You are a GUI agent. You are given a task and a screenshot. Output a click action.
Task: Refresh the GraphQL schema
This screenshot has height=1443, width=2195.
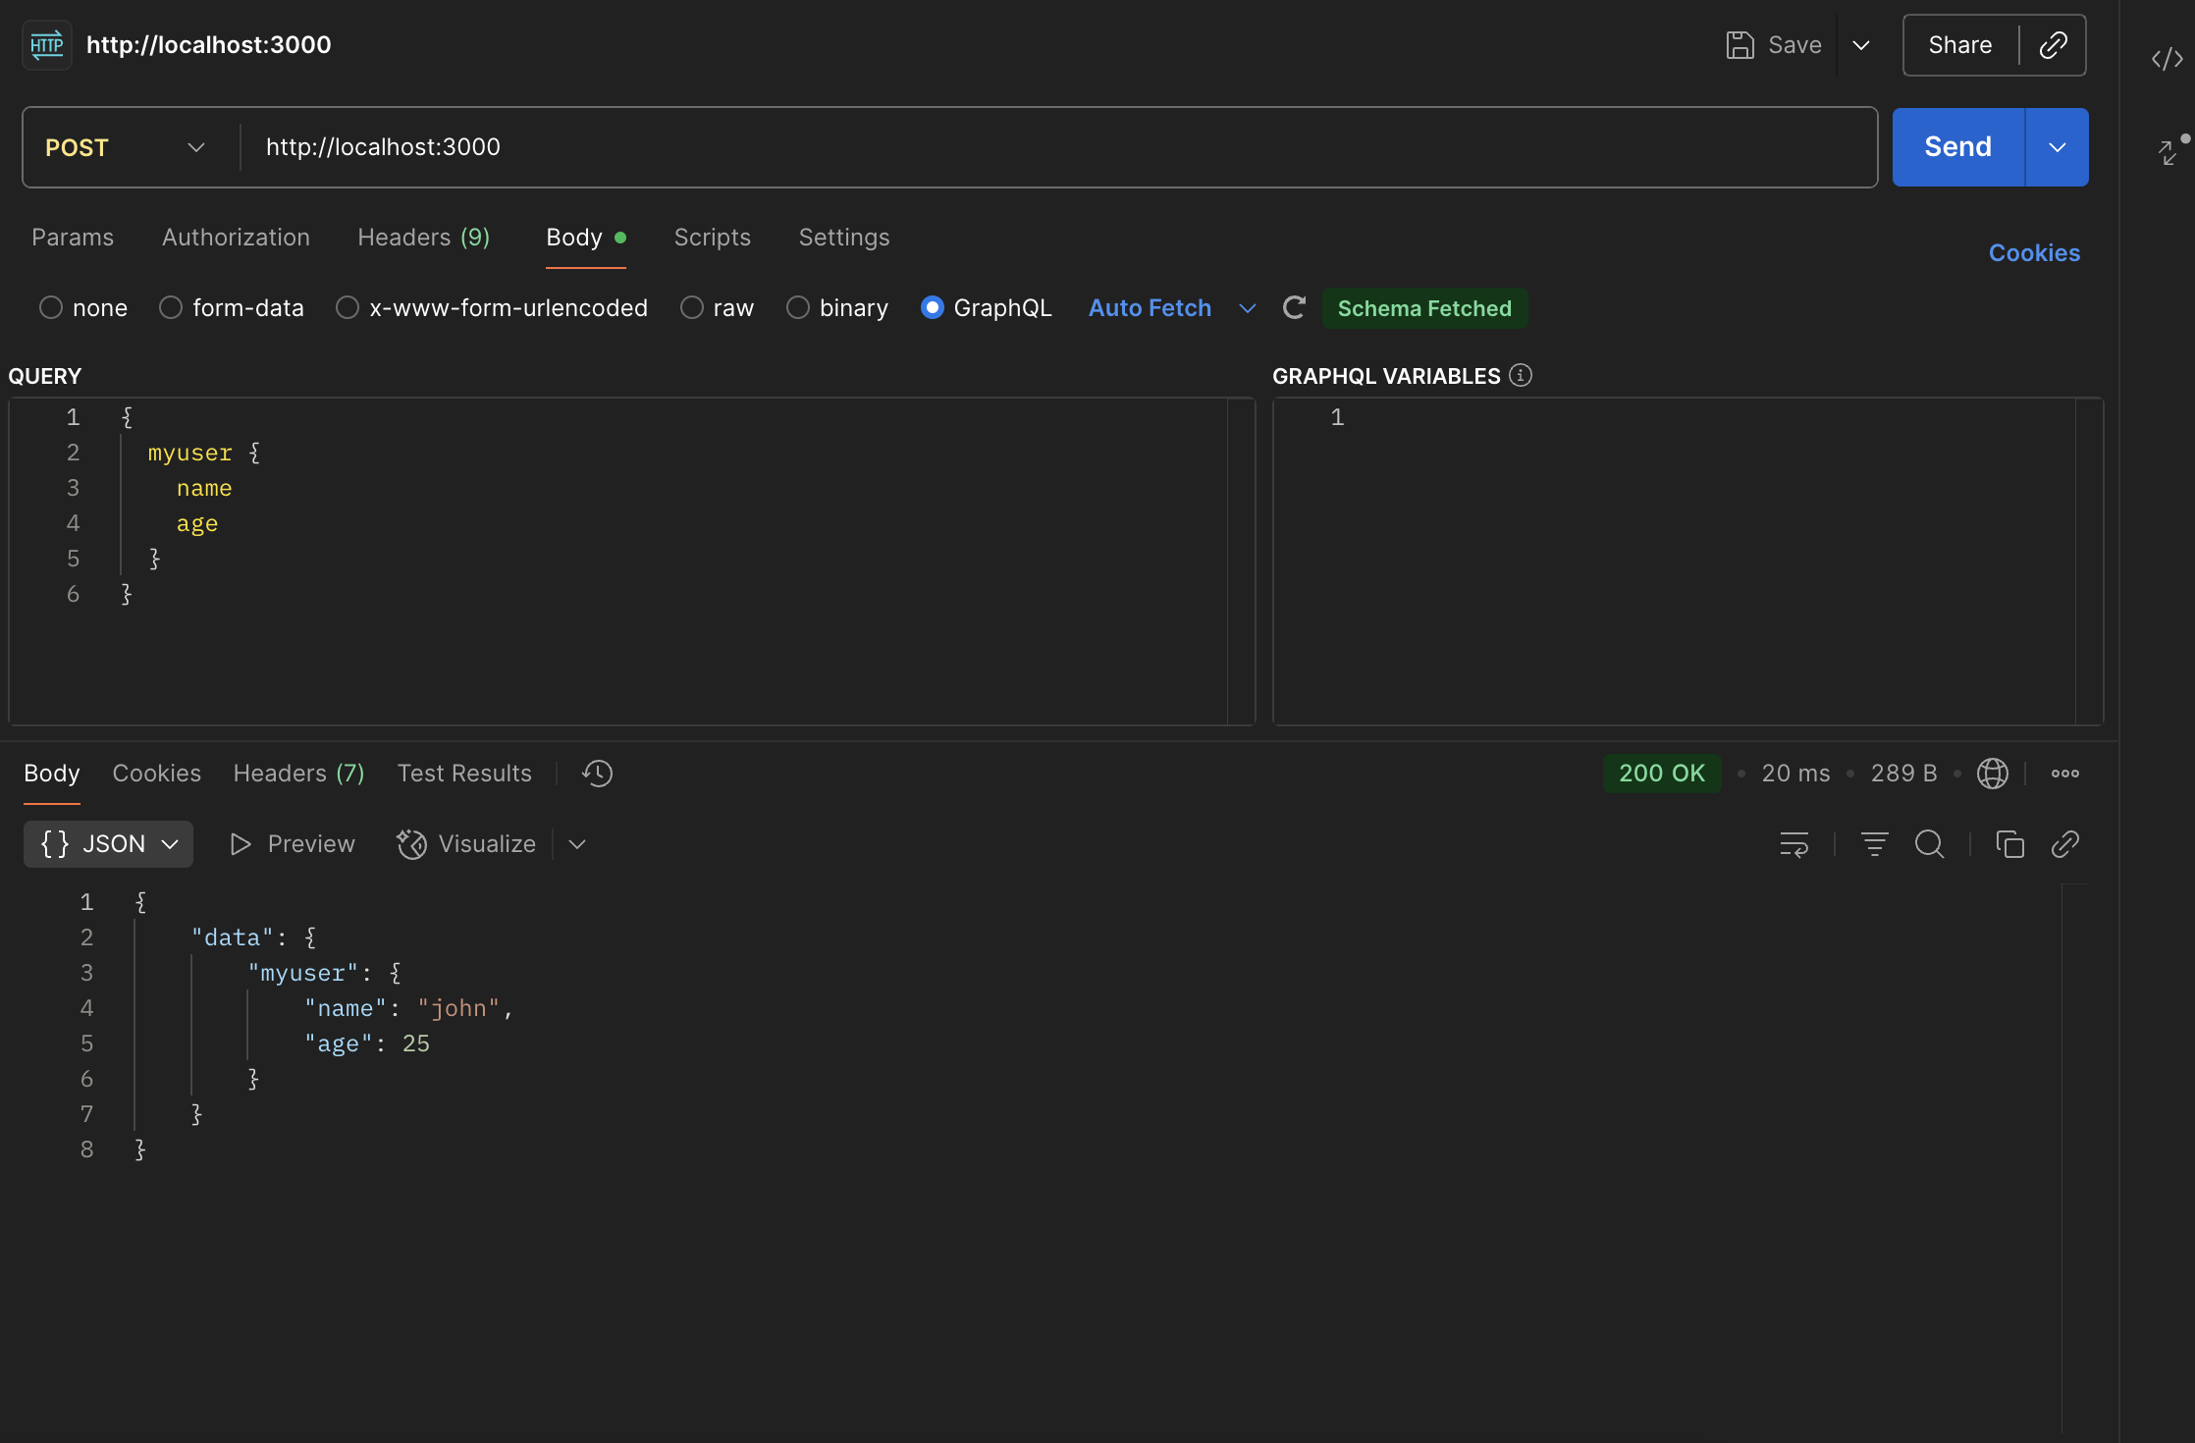tap(1294, 308)
